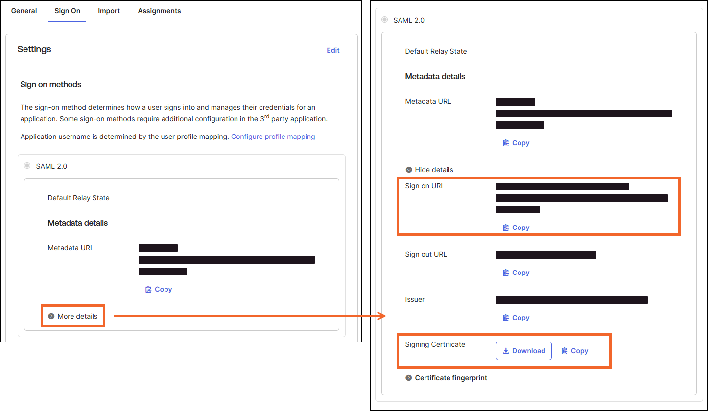The height and width of the screenshot is (411, 708).
Task: Copy the Signing Certificate
Action: 574,351
